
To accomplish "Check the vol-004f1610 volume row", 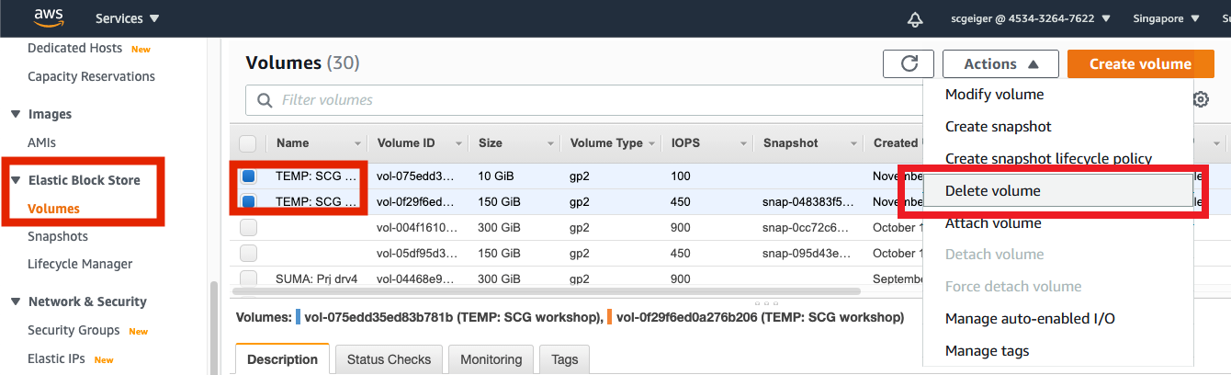I will coord(249,227).
